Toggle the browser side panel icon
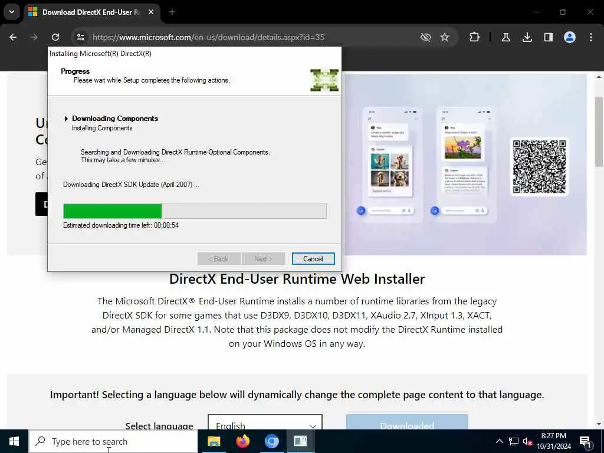This screenshot has width=604, height=453. coord(549,37)
